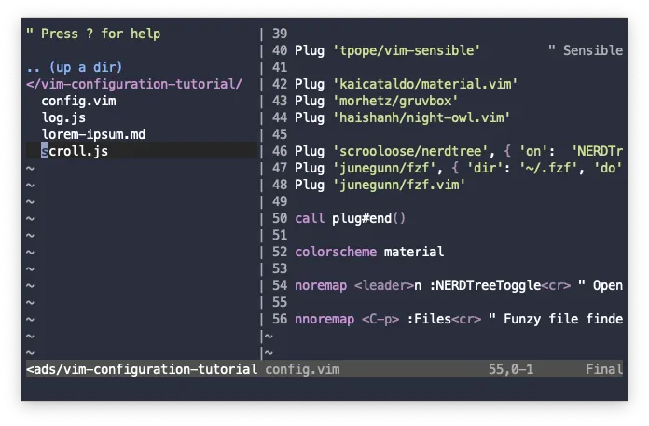Click the highlighted scroll.js entry

pyautogui.click(x=141, y=151)
